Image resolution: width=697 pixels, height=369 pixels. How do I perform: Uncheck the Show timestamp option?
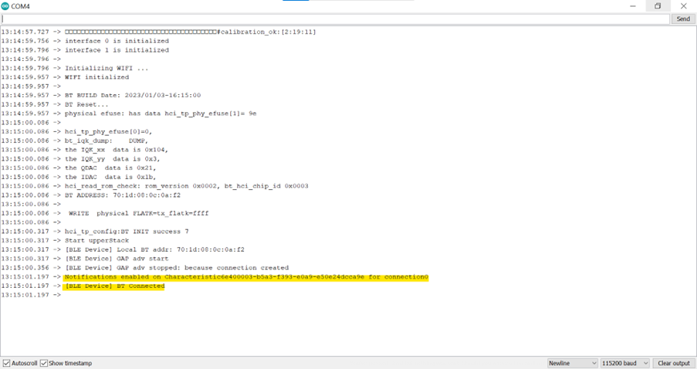coord(44,363)
